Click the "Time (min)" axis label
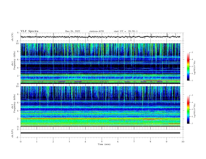Image resolution: width=206 pixels, height=159 pixels. tap(104, 144)
